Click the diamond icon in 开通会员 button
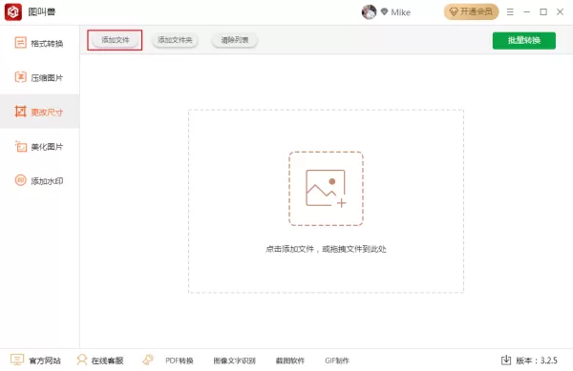The image size is (573, 371). pyautogui.click(x=454, y=12)
